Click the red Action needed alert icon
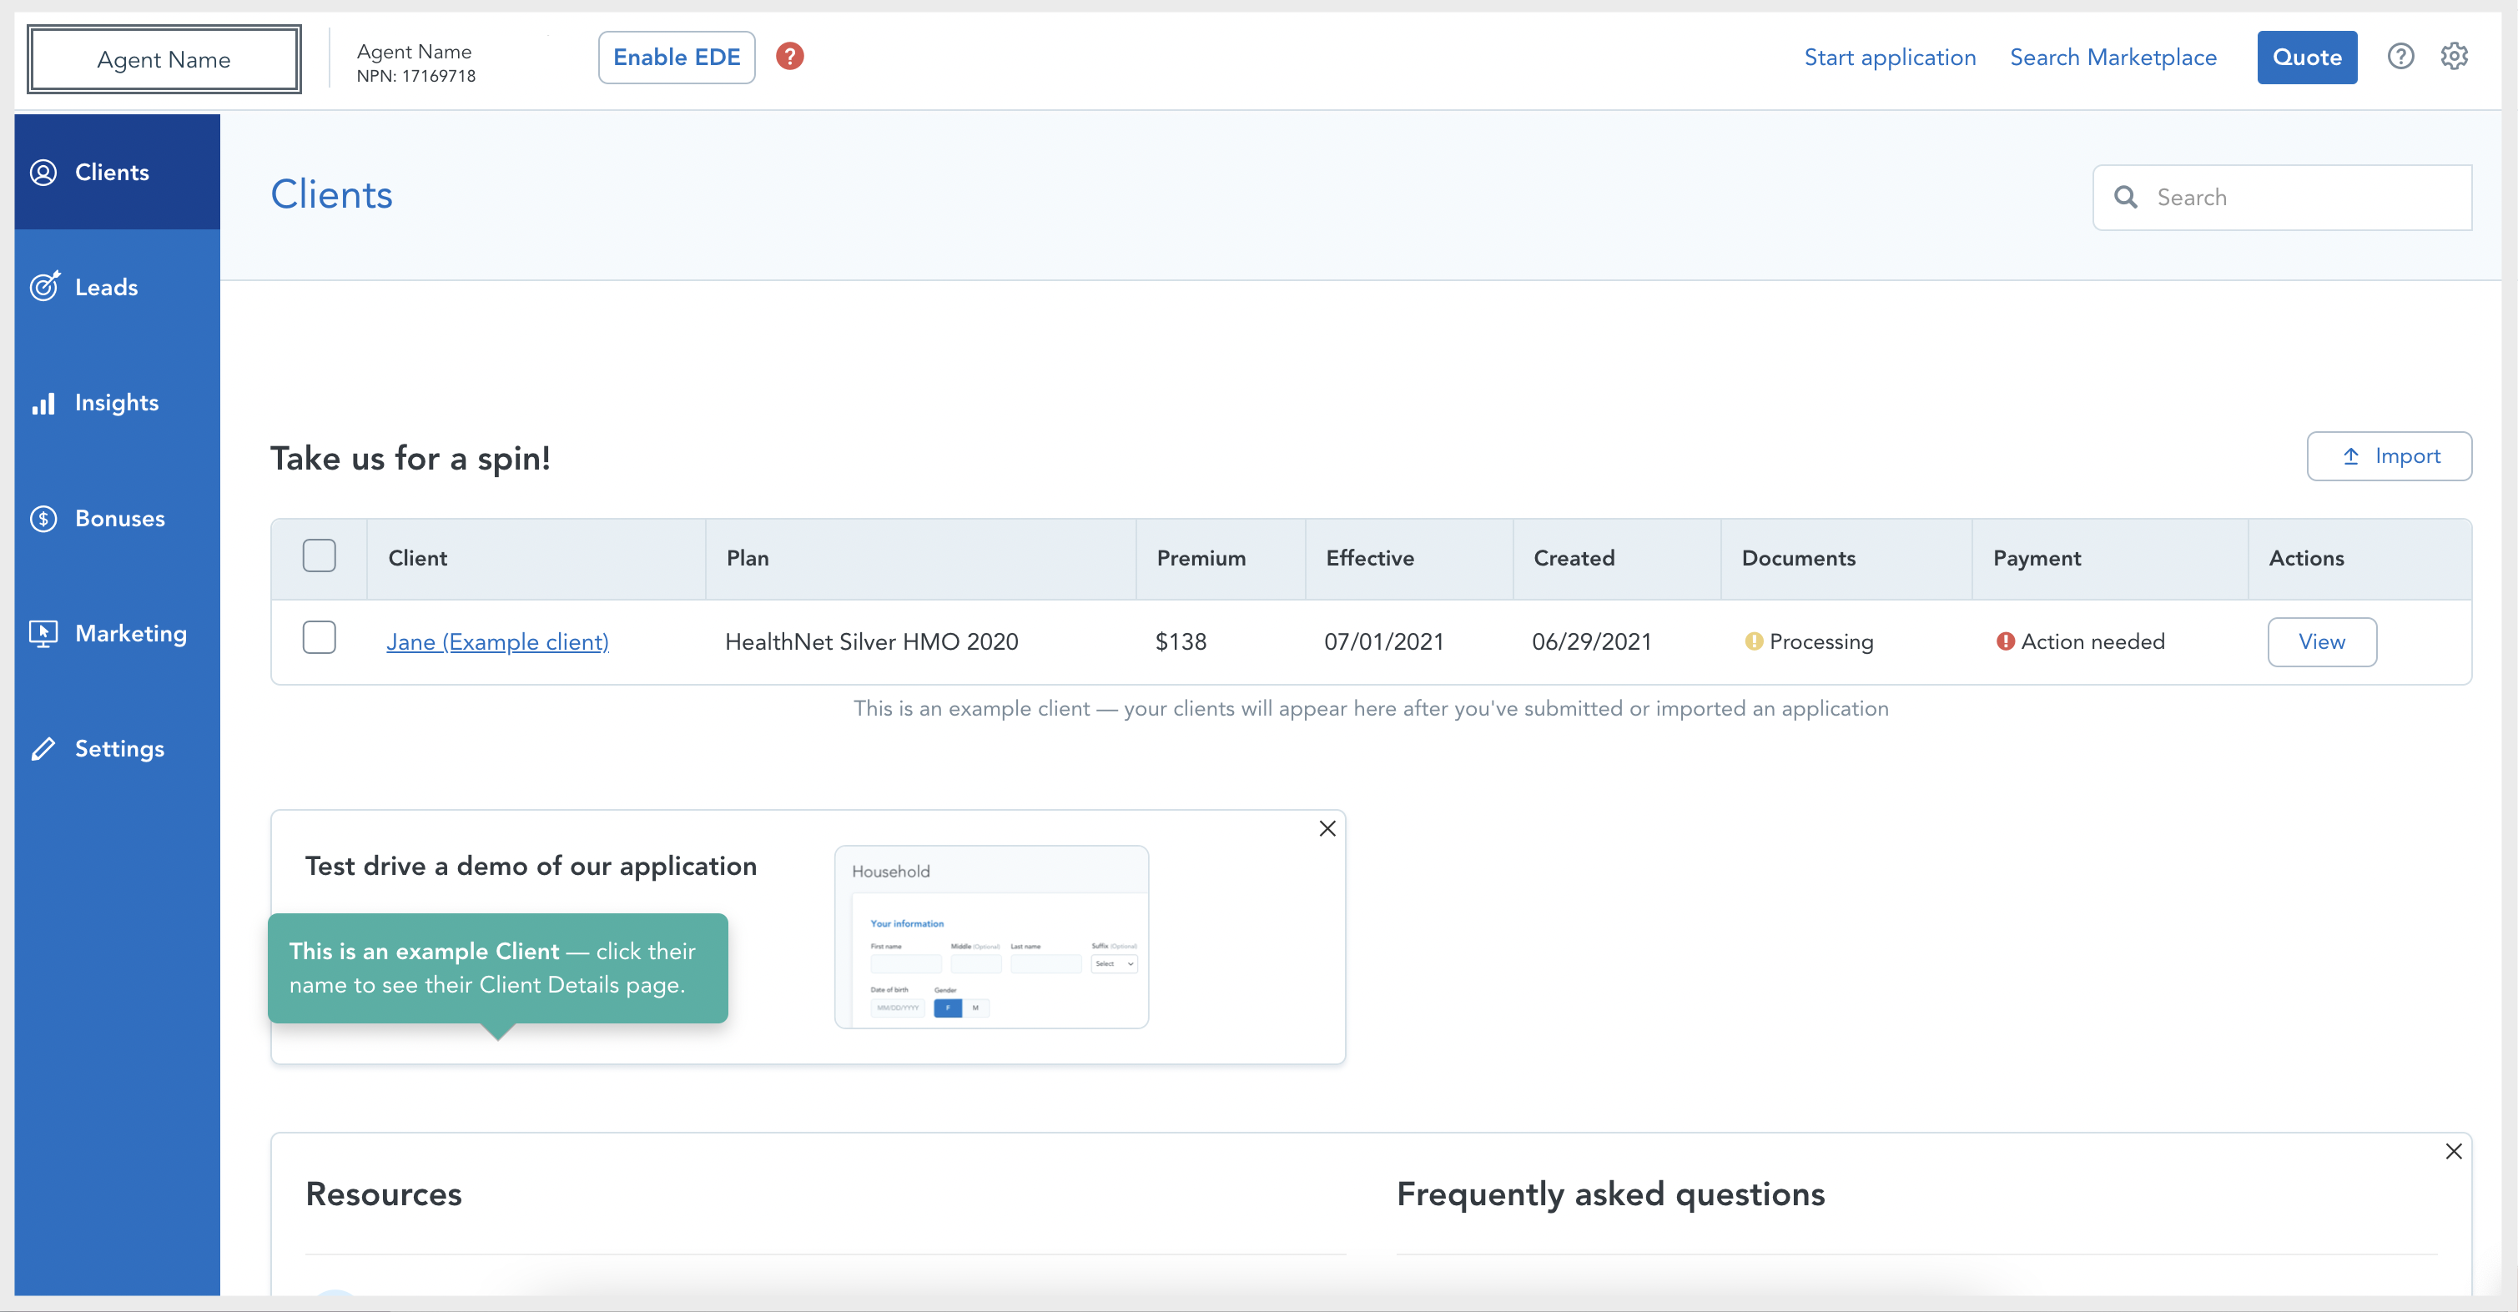Image resolution: width=2518 pixels, height=1312 pixels. point(2005,641)
